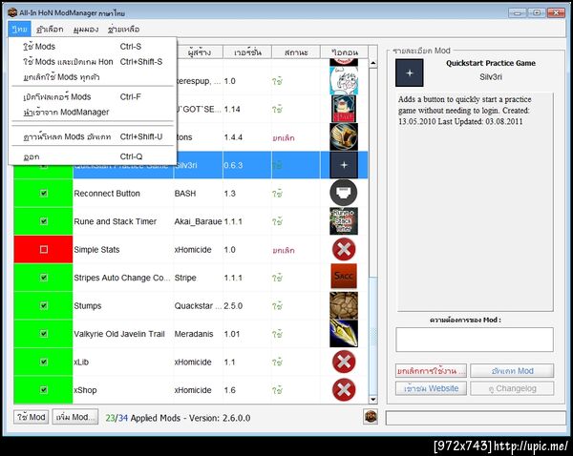Click the 'xShop' mod name

click(85, 390)
